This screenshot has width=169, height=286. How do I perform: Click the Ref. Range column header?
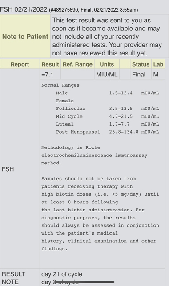tap(77, 64)
